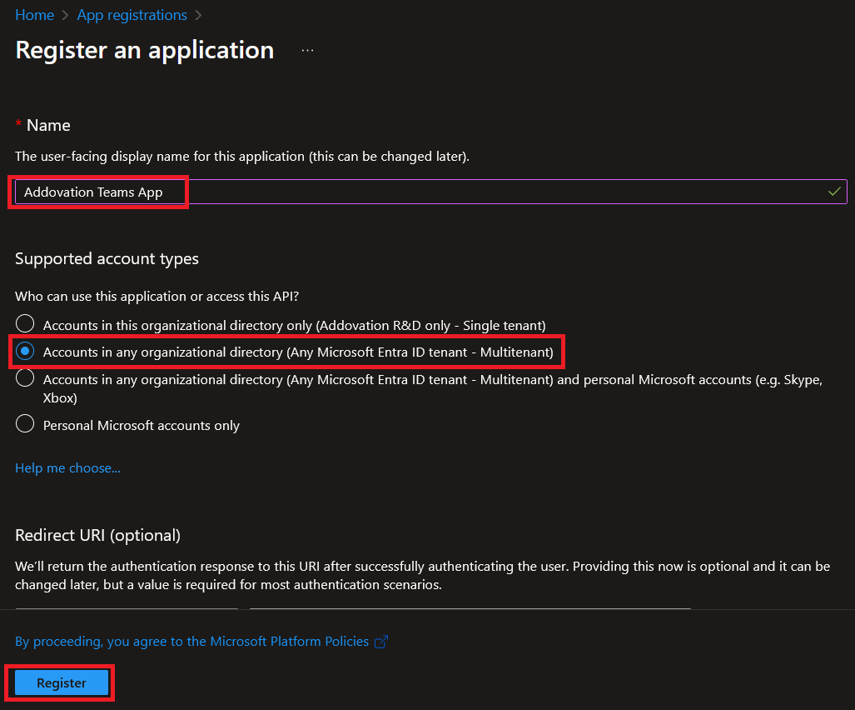
Task: Click the green validation checkmark in Name field
Action: point(834,192)
